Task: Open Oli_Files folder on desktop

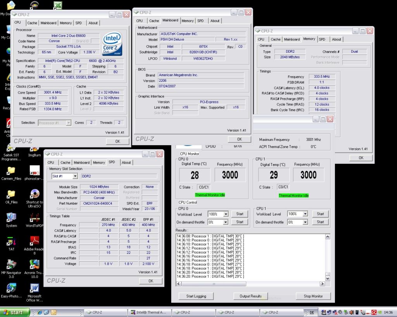Action: coord(11,197)
